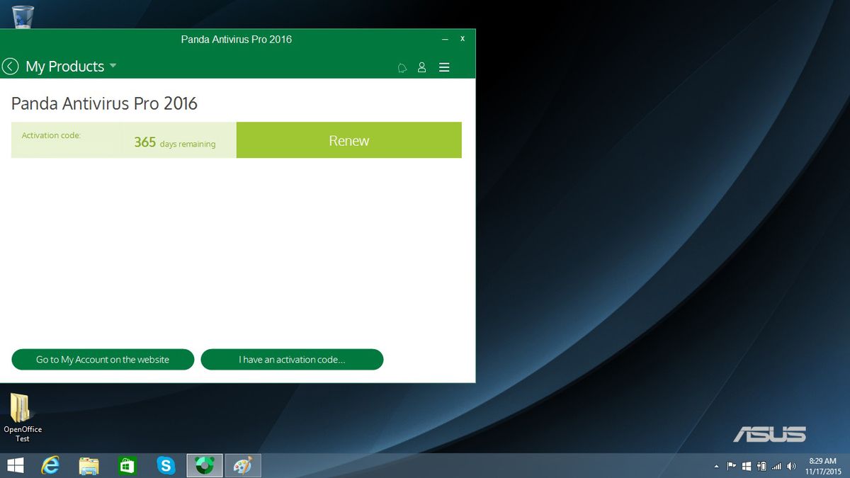
Task: Open the Windows Start button
Action: tap(14, 465)
